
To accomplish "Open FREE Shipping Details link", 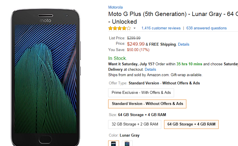I will [184, 44].
